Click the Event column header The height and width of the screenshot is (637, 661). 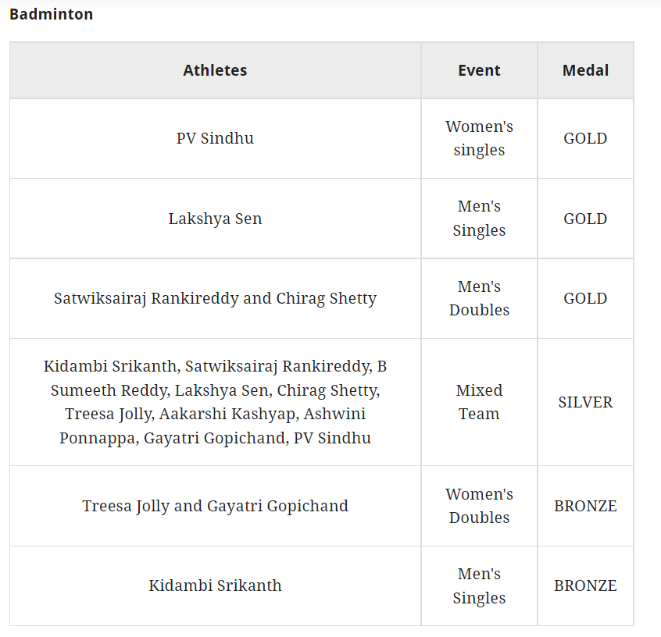tap(479, 70)
